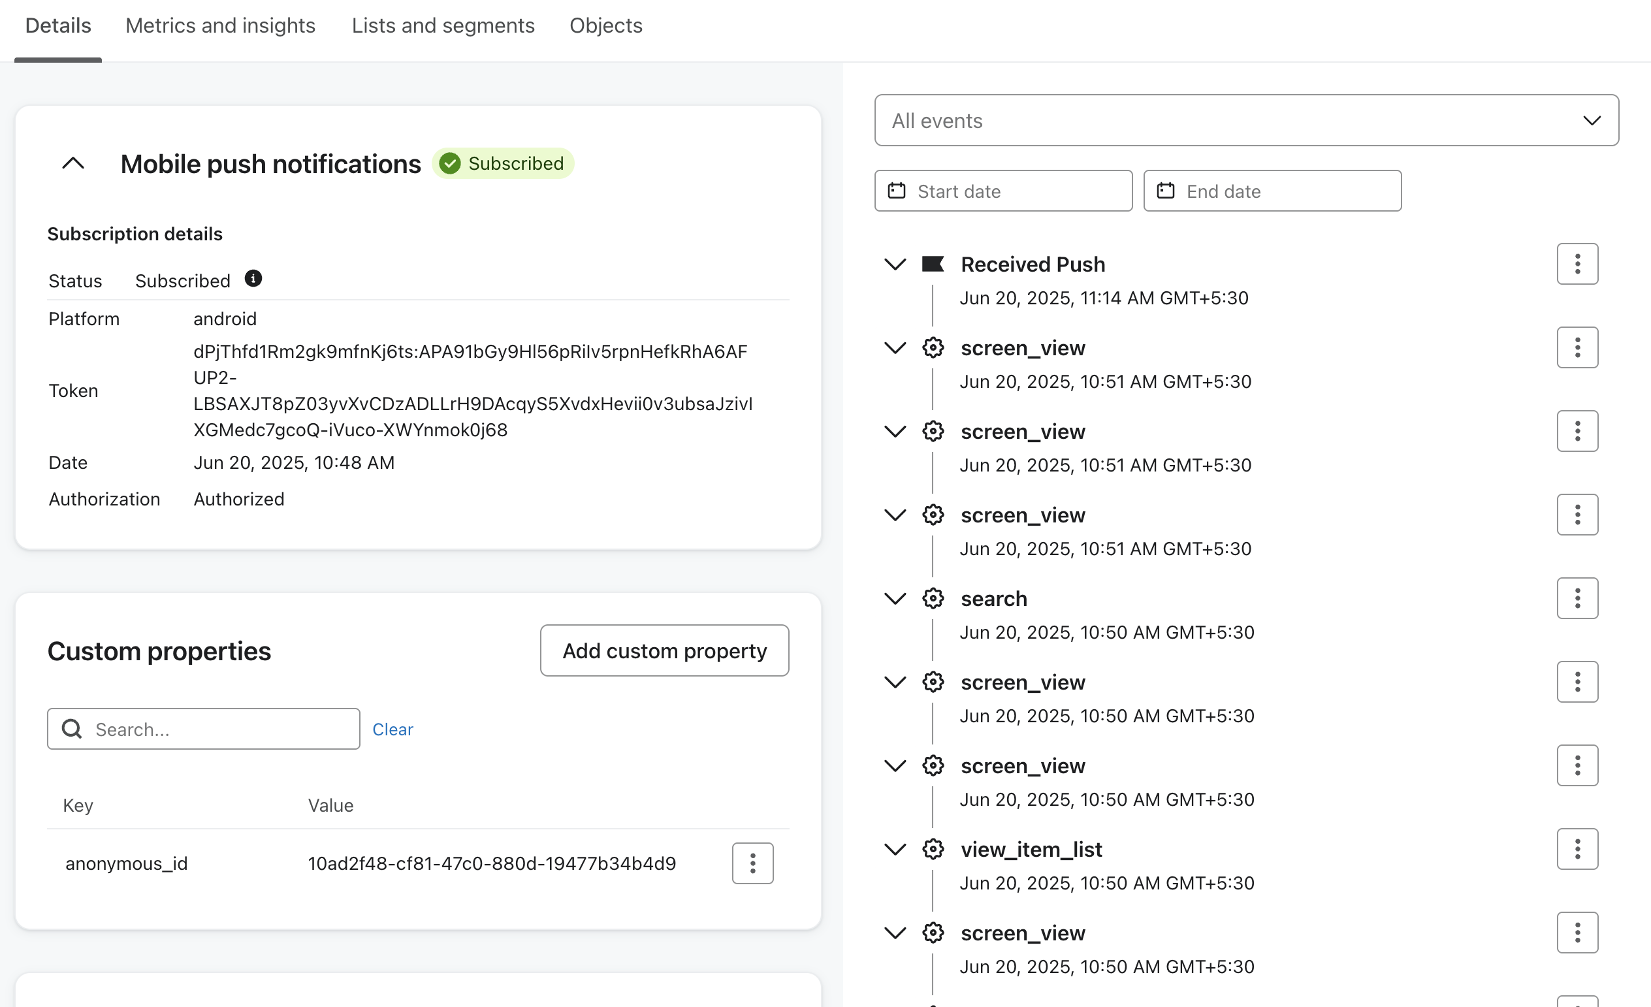Viewport: 1651px width, 1007px height.
Task: Click the gear icon beside the search event
Action: pos(933,598)
